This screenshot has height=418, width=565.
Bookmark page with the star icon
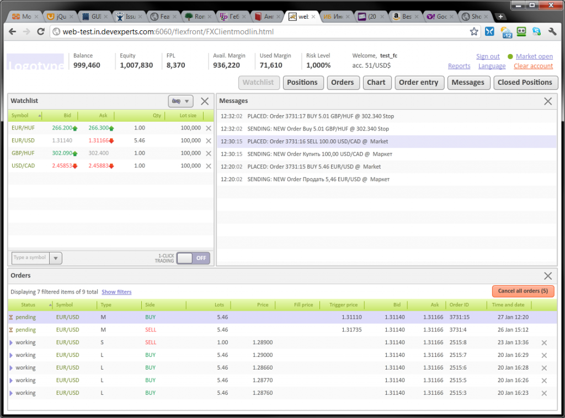(474, 32)
